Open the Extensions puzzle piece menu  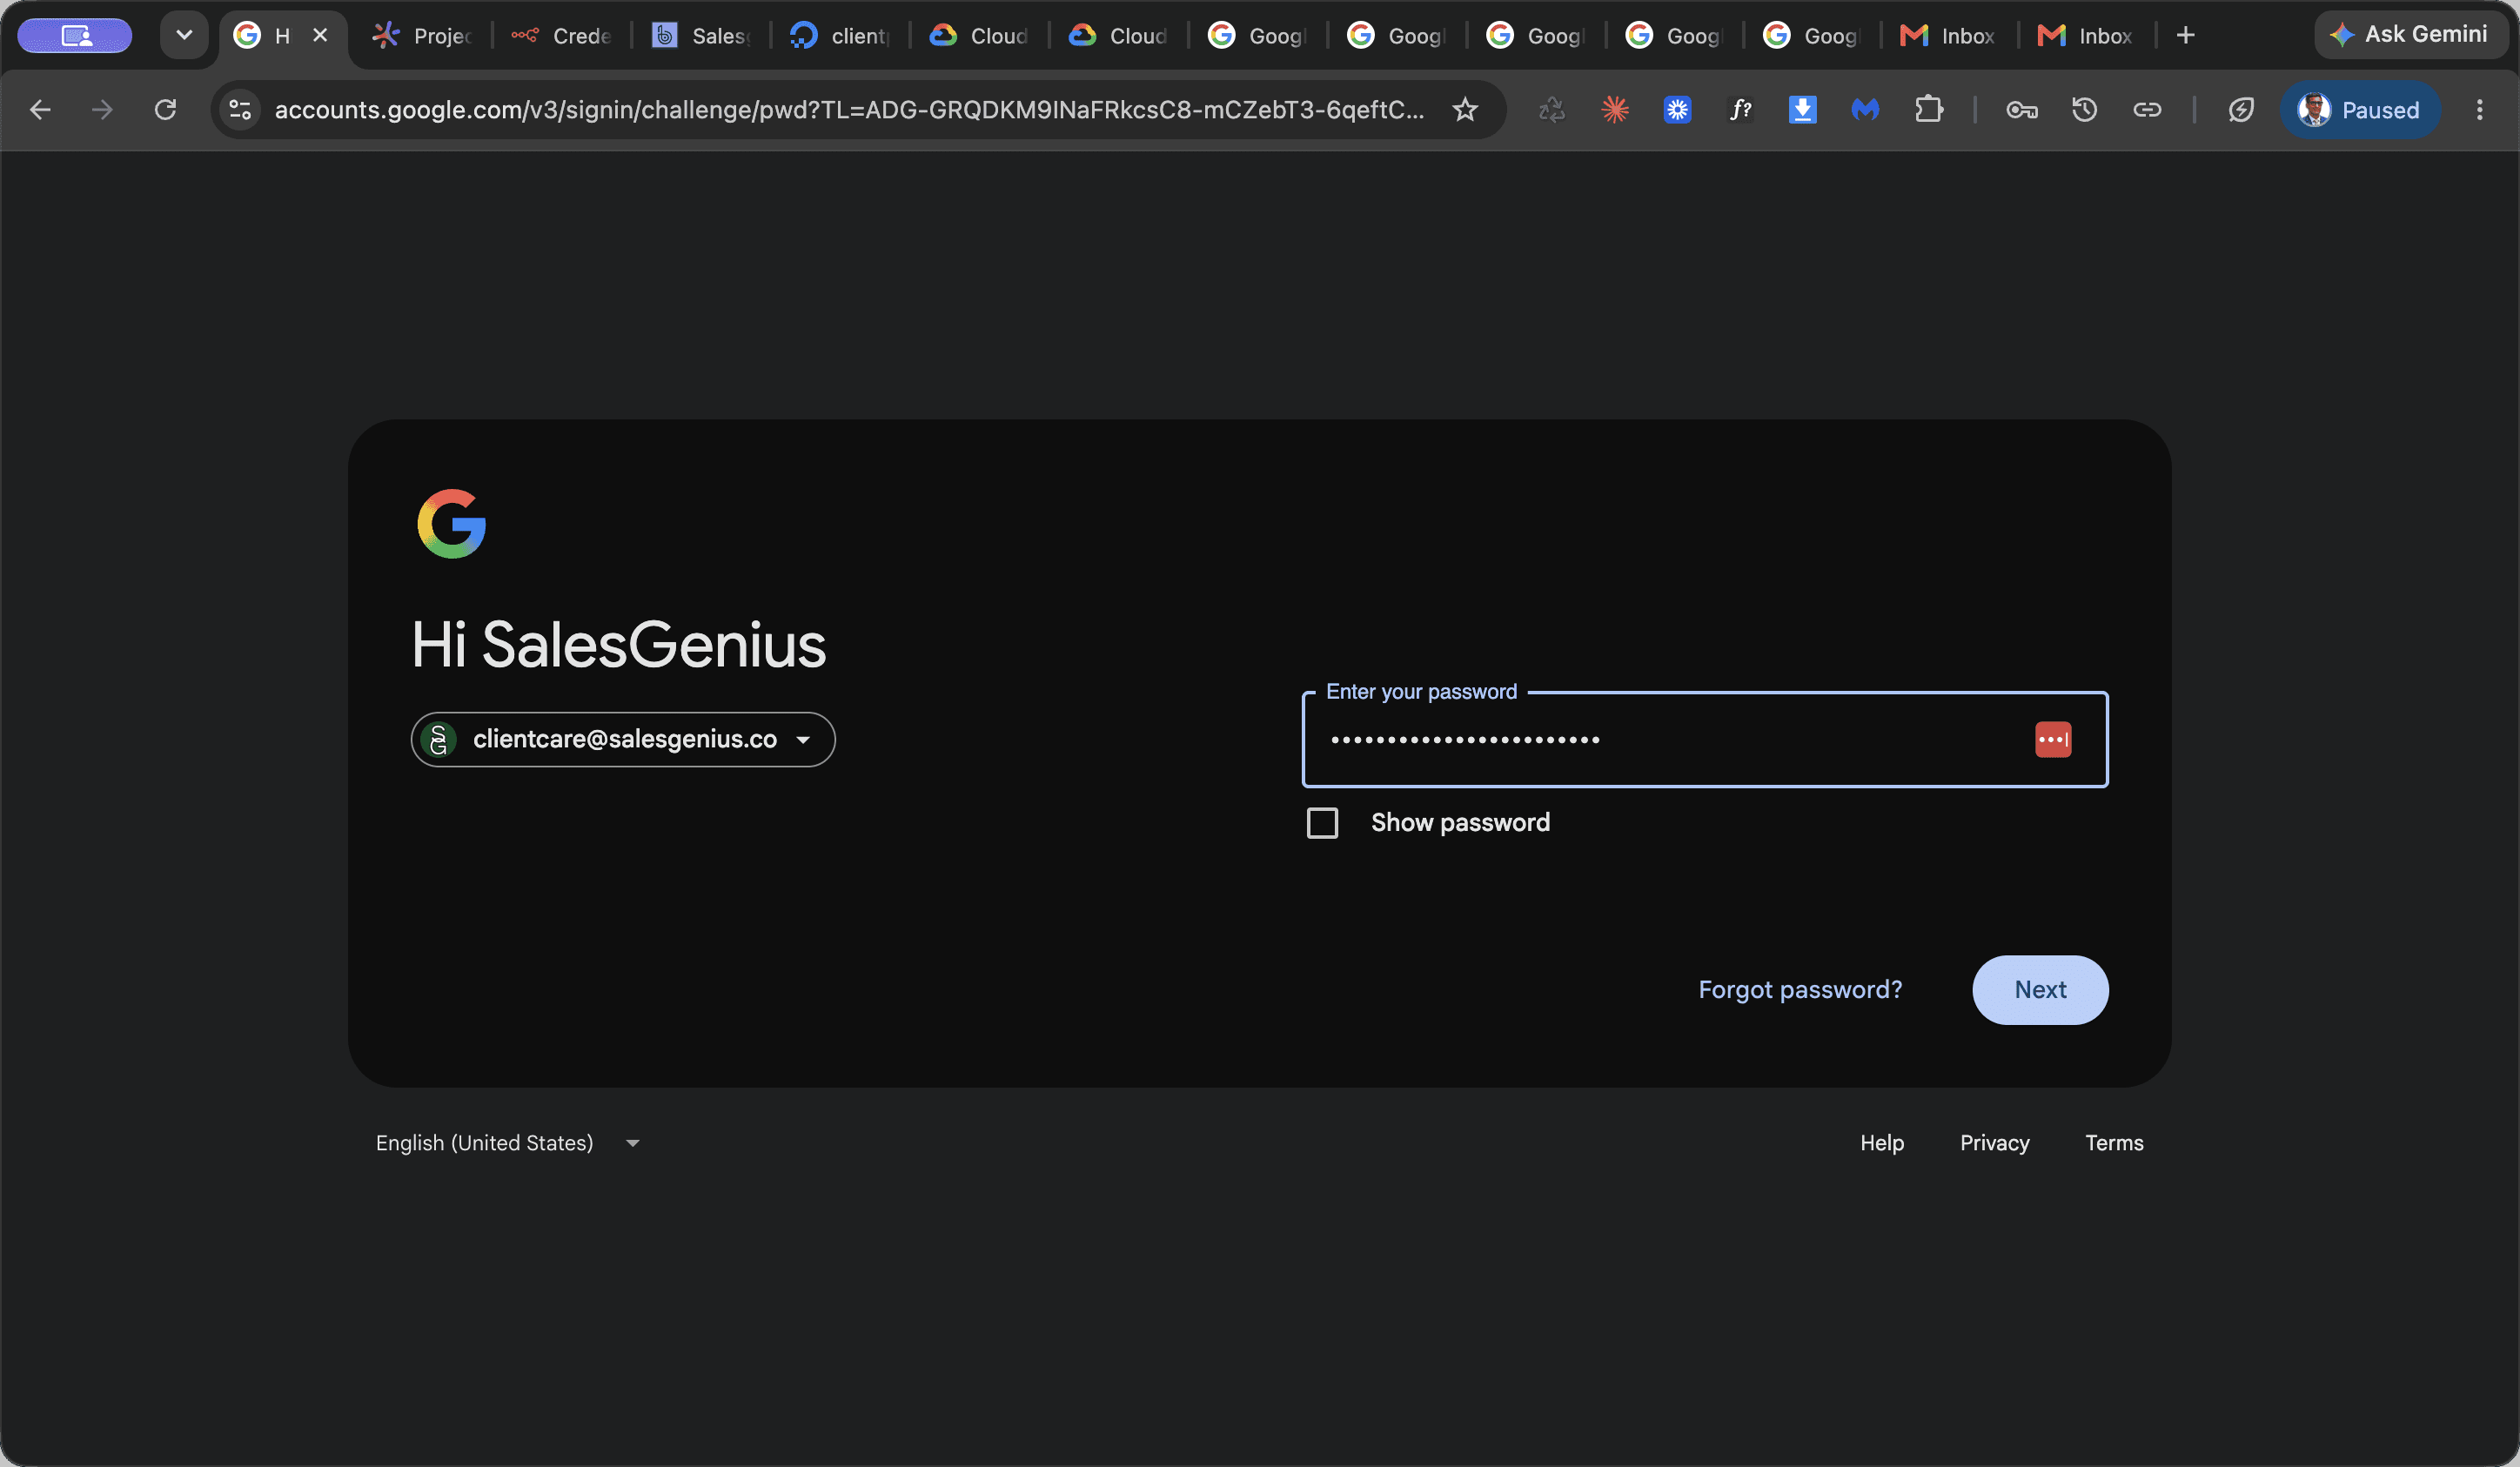[1928, 110]
